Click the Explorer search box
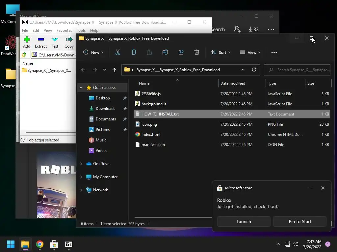The width and height of the screenshot is (337, 252). (297, 70)
